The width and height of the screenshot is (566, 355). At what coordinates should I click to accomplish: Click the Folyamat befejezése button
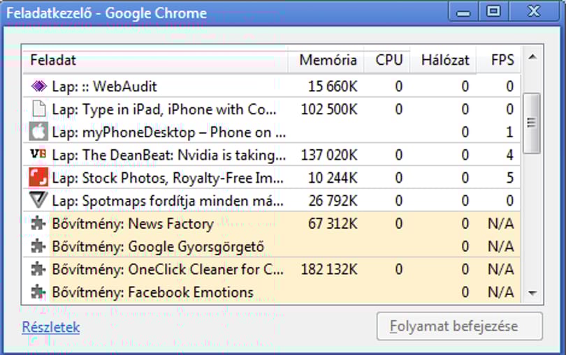click(460, 326)
